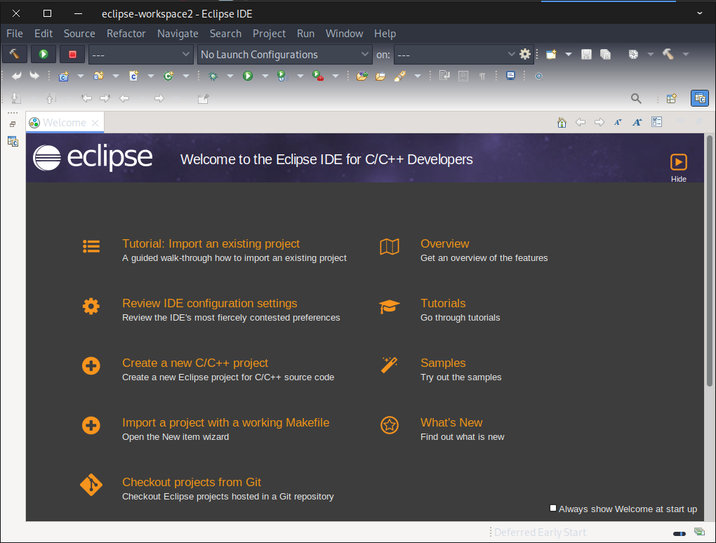The image size is (716, 543).
Task: Open the File menu
Action: [15, 34]
